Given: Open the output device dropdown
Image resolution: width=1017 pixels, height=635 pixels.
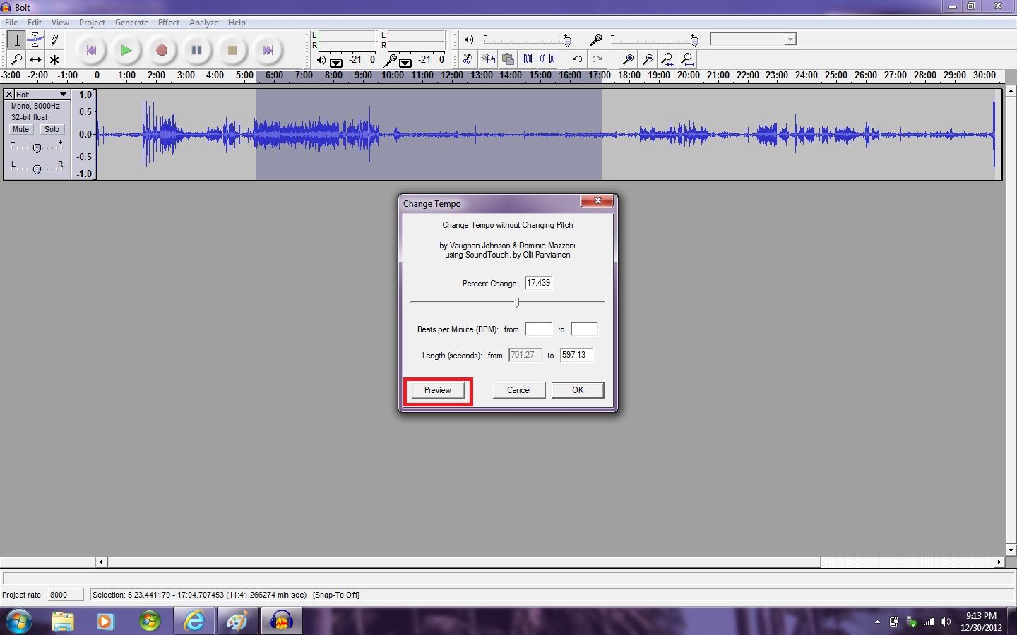Looking at the screenshot, I should click(792, 39).
